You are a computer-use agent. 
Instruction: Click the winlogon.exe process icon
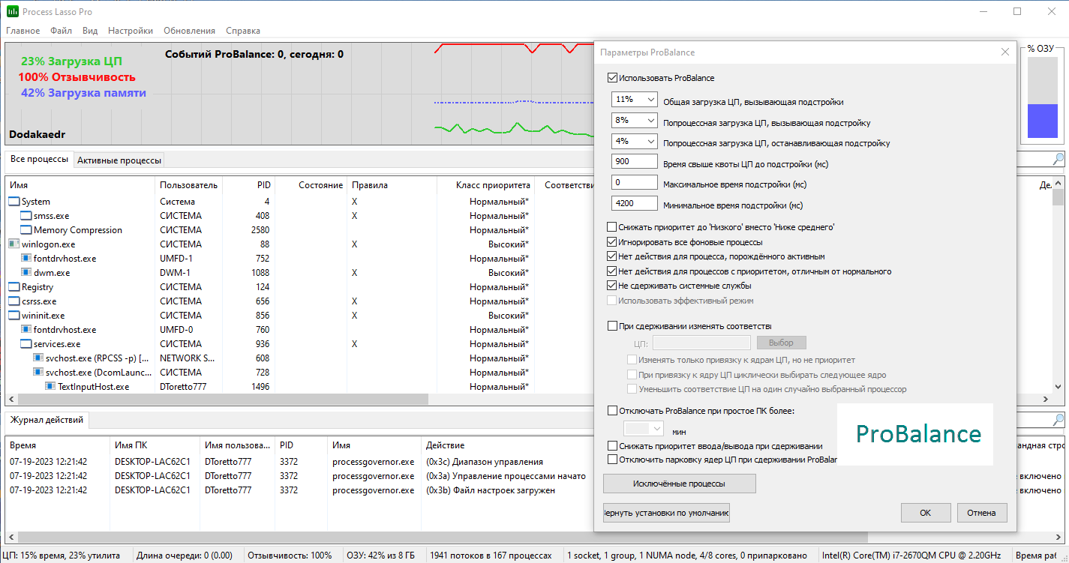(14, 244)
